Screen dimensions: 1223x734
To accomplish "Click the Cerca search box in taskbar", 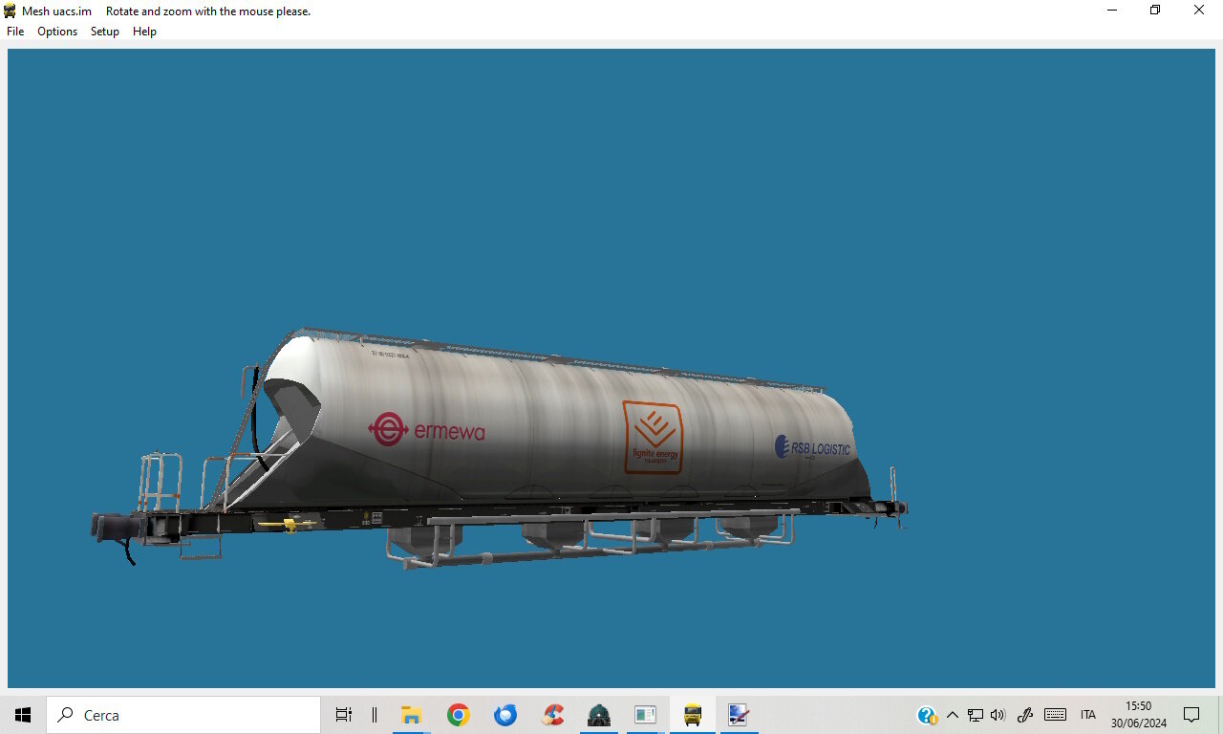I will point(183,715).
